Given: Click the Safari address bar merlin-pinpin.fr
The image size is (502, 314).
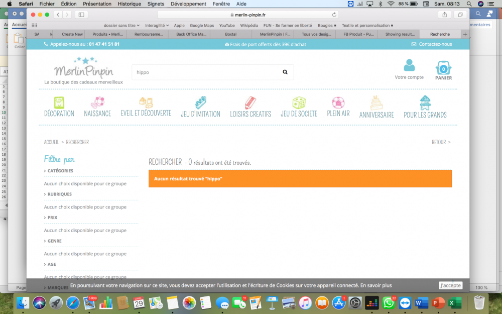Looking at the screenshot, I should click(x=248, y=15).
